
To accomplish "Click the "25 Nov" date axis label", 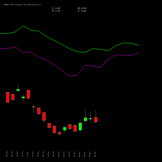I will point(59,154).
